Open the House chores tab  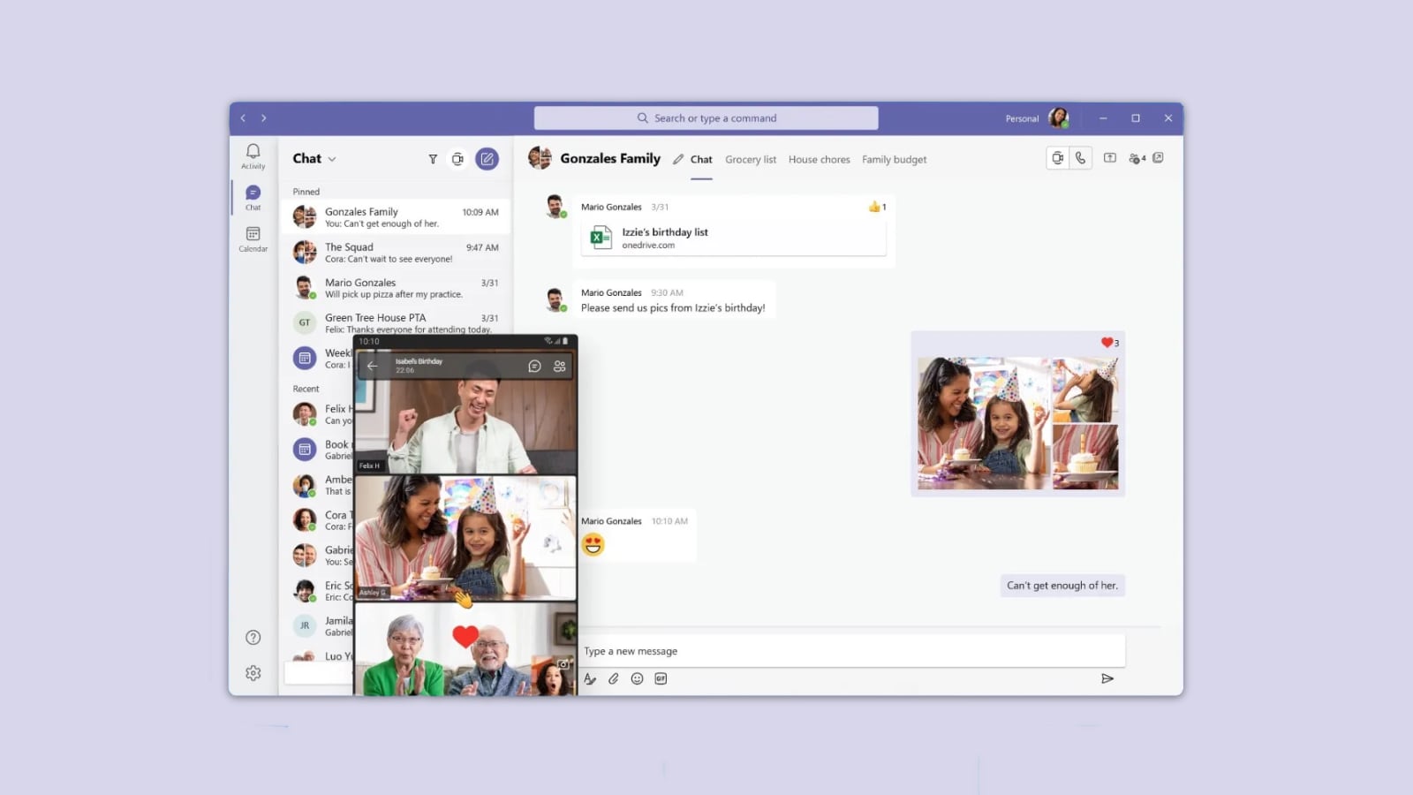click(x=819, y=160)
